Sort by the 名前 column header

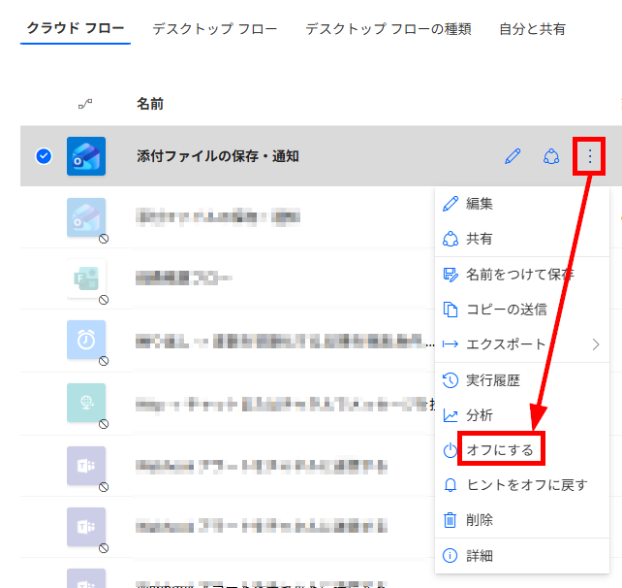point(150,104)
